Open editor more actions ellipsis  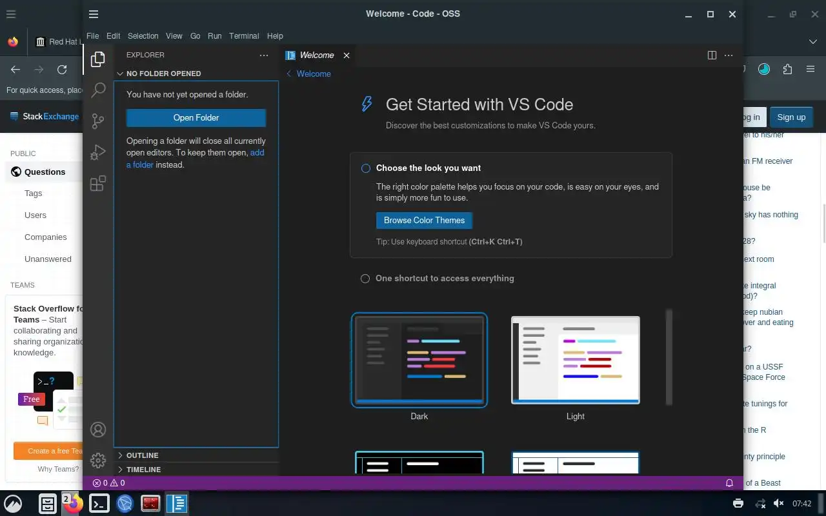click(729, 55)
